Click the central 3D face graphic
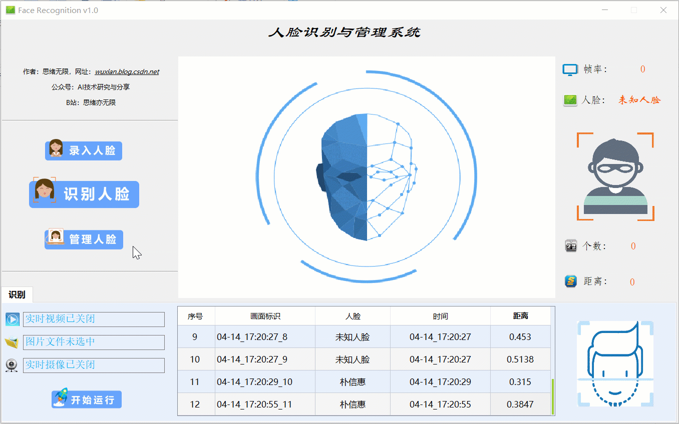Screen dimensions: 679x424 (367, 177)
